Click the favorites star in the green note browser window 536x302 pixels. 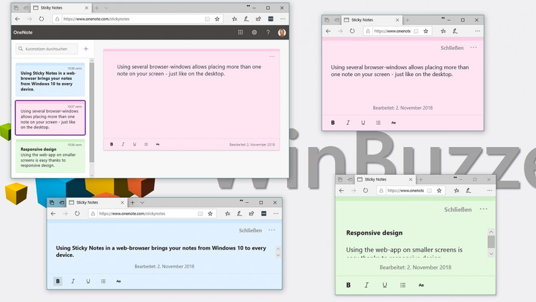[x=439, y=190]
